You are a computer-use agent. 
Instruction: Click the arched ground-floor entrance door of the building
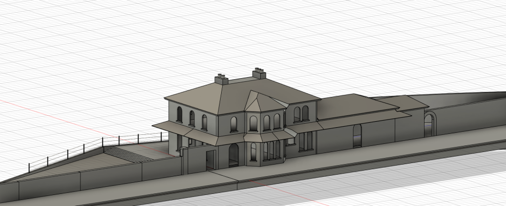point(234,155)
